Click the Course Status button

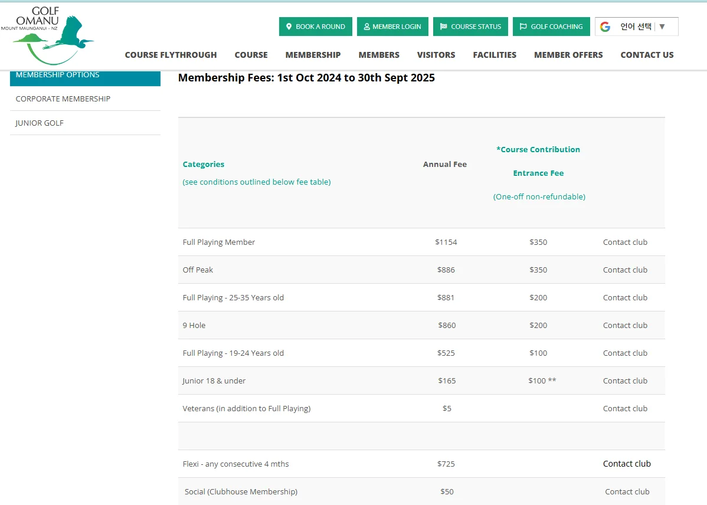470,27
